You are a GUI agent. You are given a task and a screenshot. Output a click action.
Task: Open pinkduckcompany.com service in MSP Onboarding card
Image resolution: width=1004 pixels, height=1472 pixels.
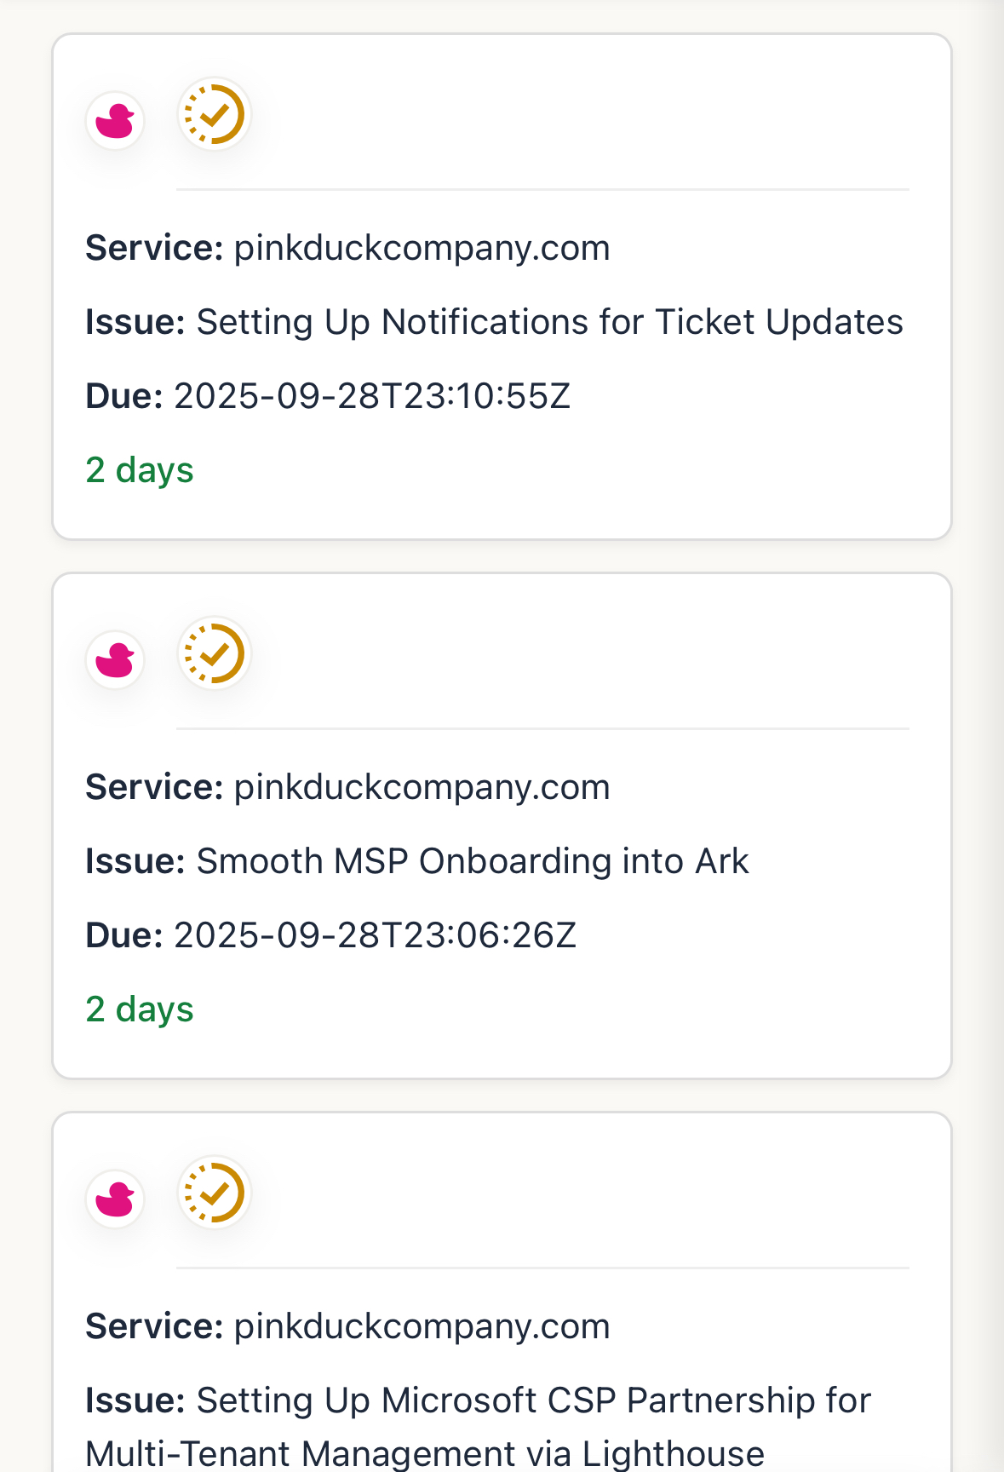(x=422, y=787)
